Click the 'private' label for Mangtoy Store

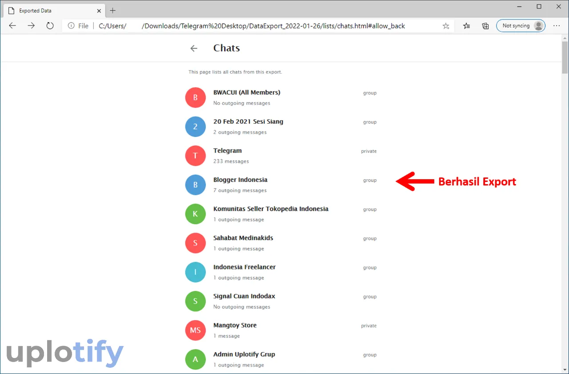[x=369, y=326]
